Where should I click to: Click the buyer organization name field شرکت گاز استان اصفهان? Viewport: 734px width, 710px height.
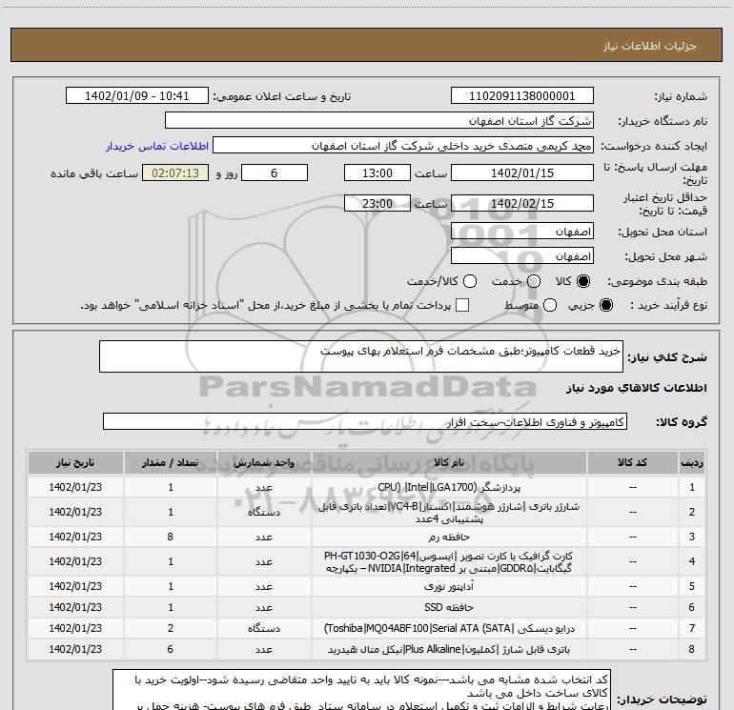(379, 121)
